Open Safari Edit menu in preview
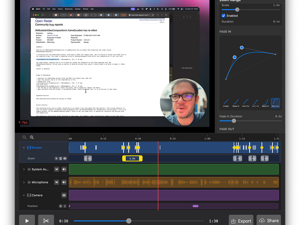This screenshot has width=300, height=225. click(49, 9)
